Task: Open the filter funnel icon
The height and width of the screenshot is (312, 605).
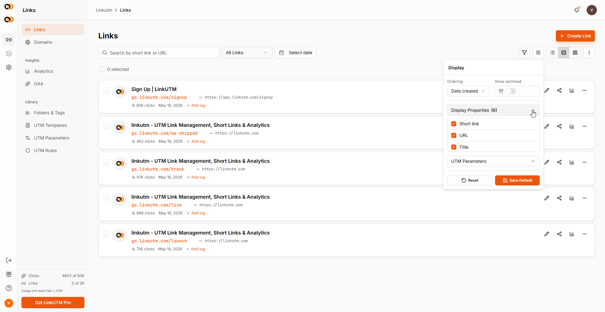Action: pos(524,53)
